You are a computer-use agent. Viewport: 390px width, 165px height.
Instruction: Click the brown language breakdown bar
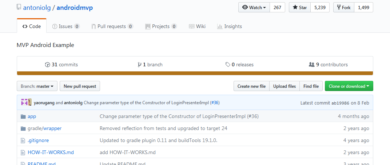pos(195,73)
